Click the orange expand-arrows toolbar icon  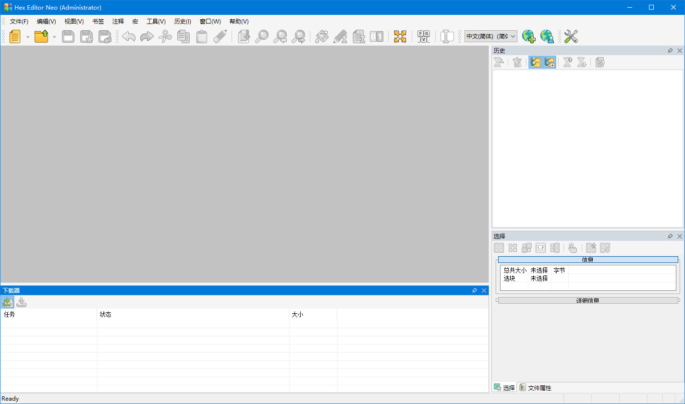[400, 36]
